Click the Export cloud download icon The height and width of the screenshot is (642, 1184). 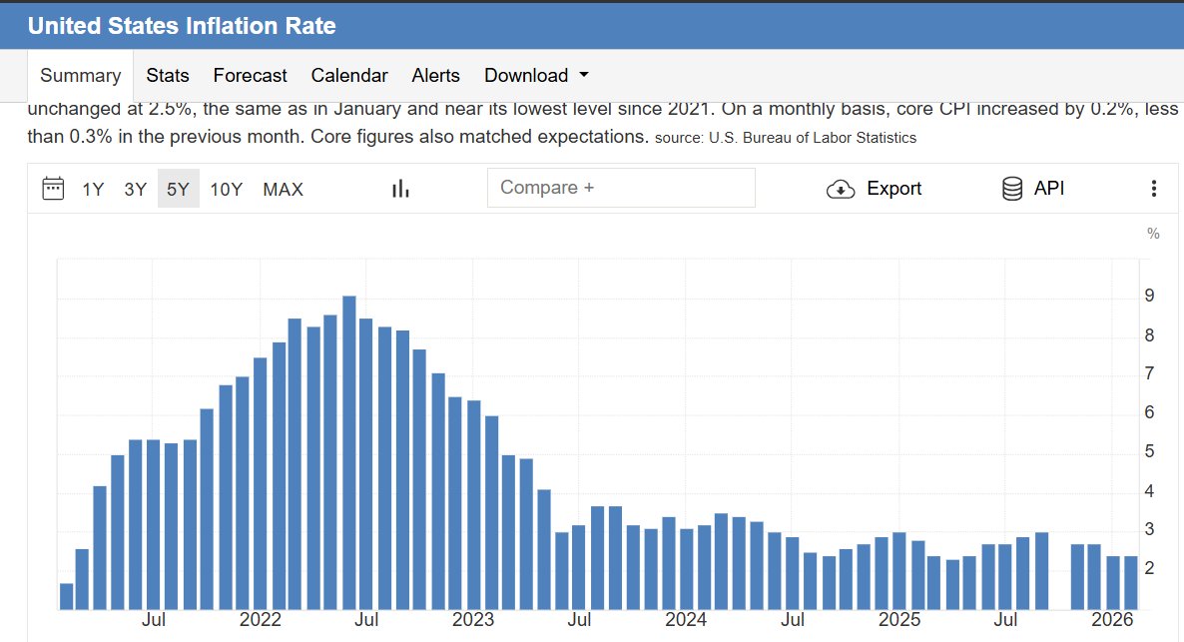point(841,189)
